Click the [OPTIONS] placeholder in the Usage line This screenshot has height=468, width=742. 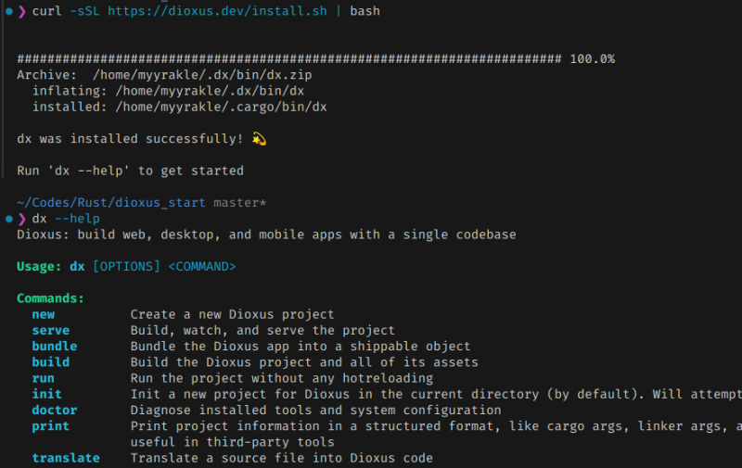click(x=126, y=267)
